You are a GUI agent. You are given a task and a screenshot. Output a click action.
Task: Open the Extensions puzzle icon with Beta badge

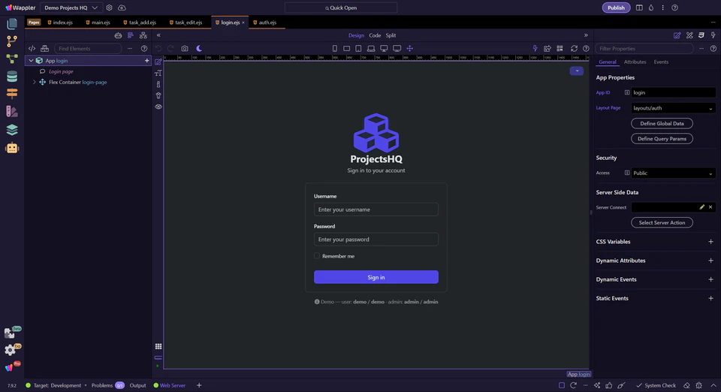pyautogui.click(x=10, y=332)
